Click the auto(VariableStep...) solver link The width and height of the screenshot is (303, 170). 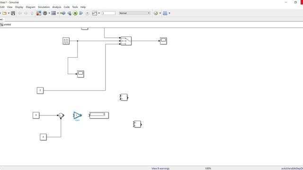click(x=292, y=169)
